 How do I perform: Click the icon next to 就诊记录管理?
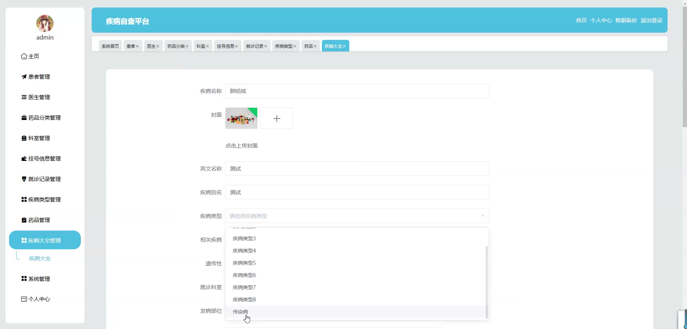[24, 179]
